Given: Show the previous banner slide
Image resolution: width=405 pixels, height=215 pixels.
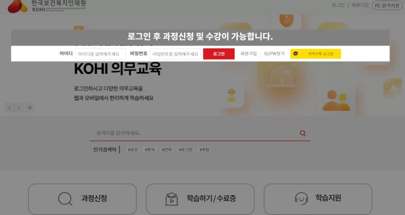Looking at the screenshot, I should 9,107.
